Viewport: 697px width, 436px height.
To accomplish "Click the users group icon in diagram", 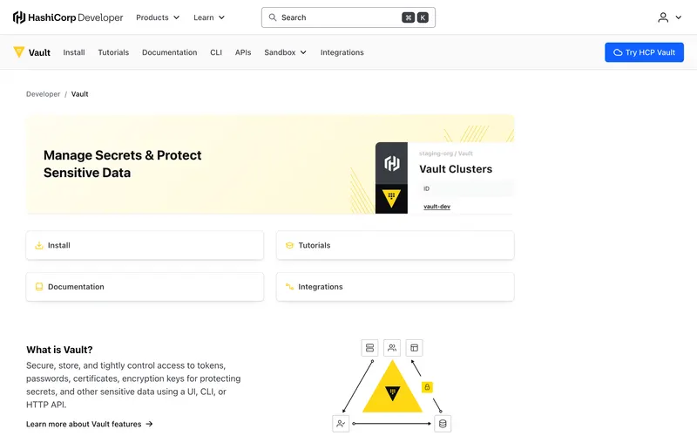I will tap(392, 348).
